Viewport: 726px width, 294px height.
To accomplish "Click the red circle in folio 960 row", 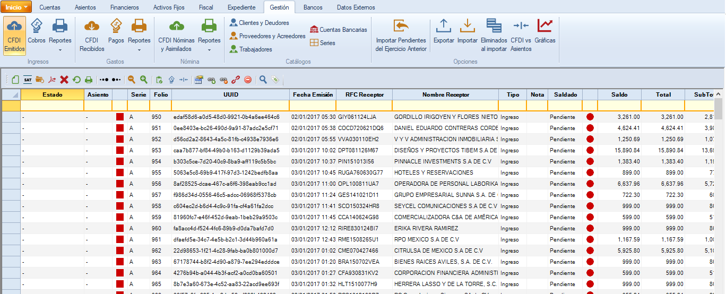I will click(x=590, y=228).
